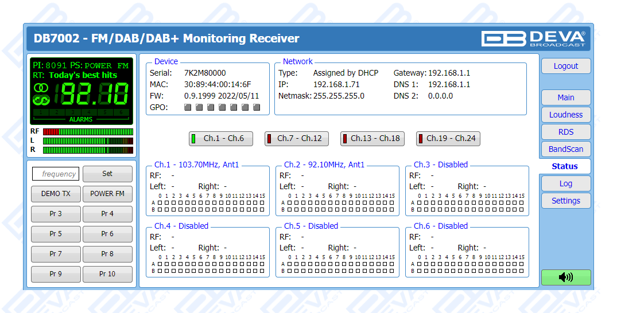This screenshot has height=313, width=617.
Task: Click the DEVA Broadcast logo
Action: click(533, 38)
